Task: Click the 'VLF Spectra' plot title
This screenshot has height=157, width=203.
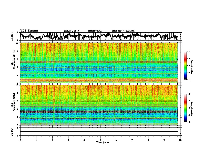Action: coord(29,31)
